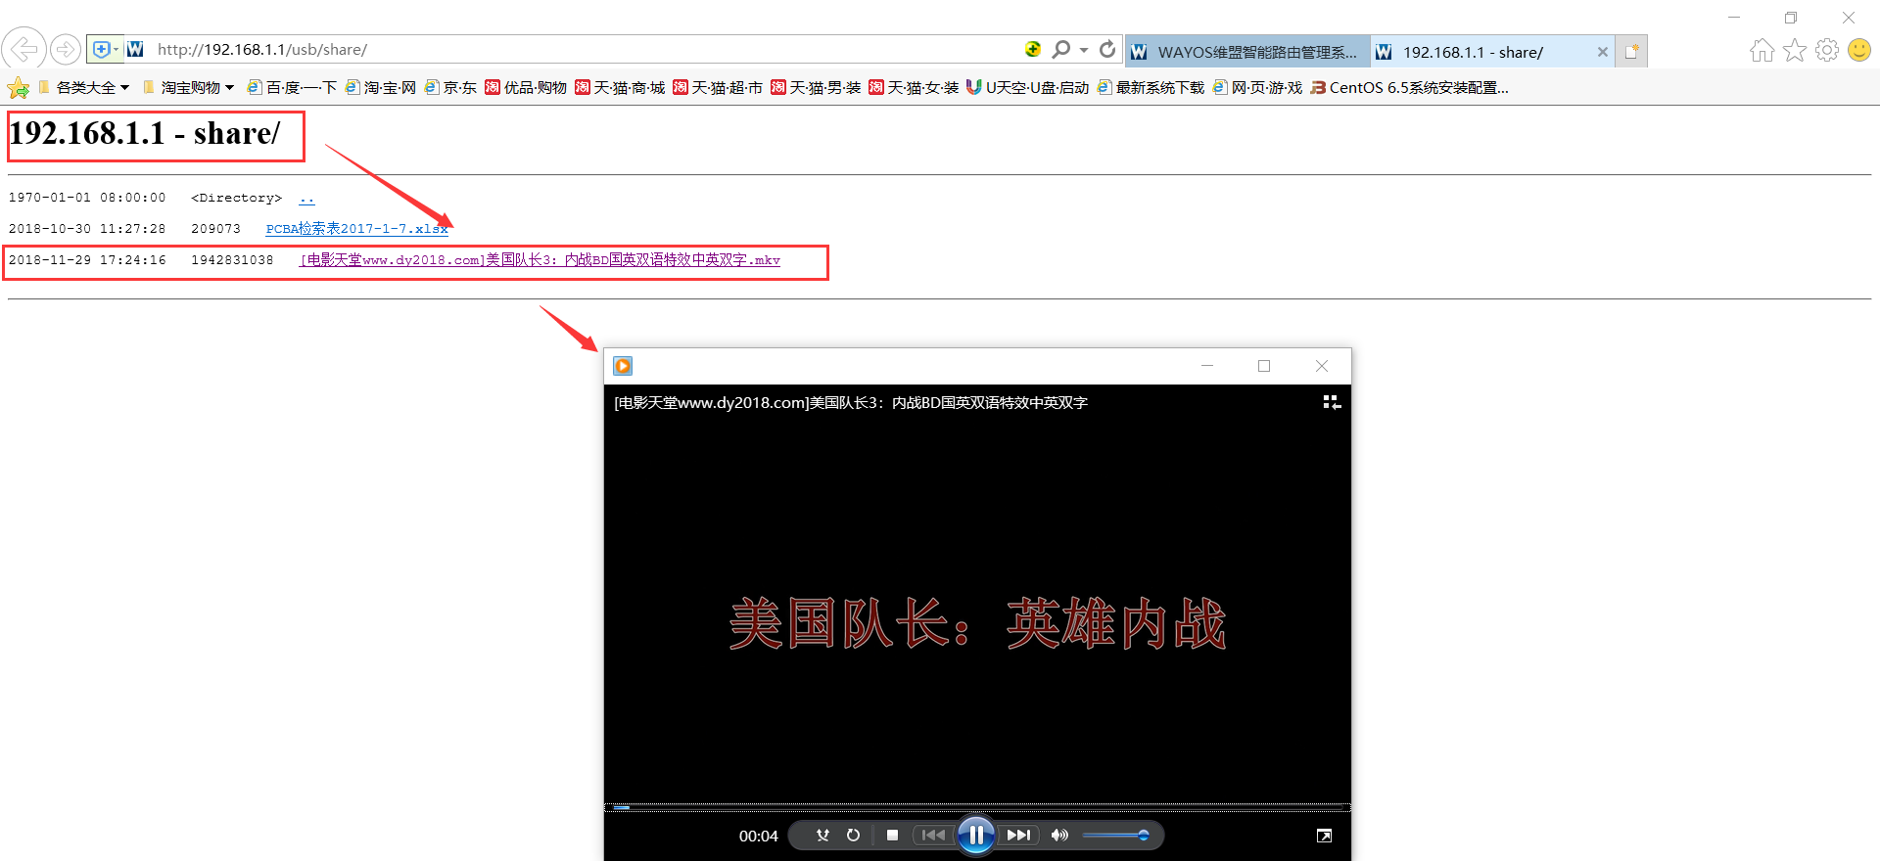Click the add-to-favorites-bar star icon
The height and width of the screenshot is (861, 1880).
pos(18,88)
